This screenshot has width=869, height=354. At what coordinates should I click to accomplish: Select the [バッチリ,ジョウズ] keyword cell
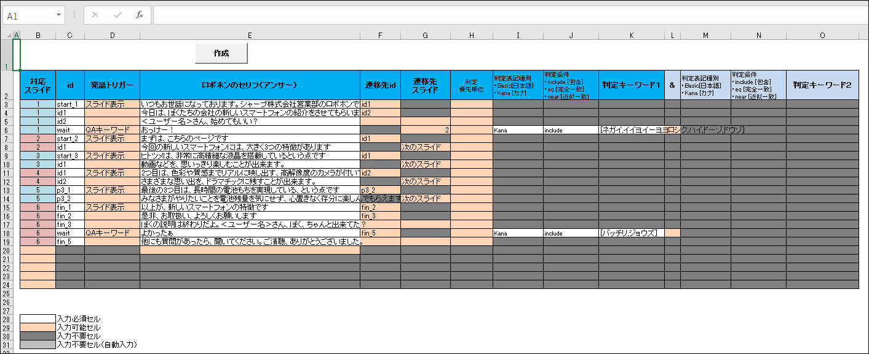(x=632, y=233)
